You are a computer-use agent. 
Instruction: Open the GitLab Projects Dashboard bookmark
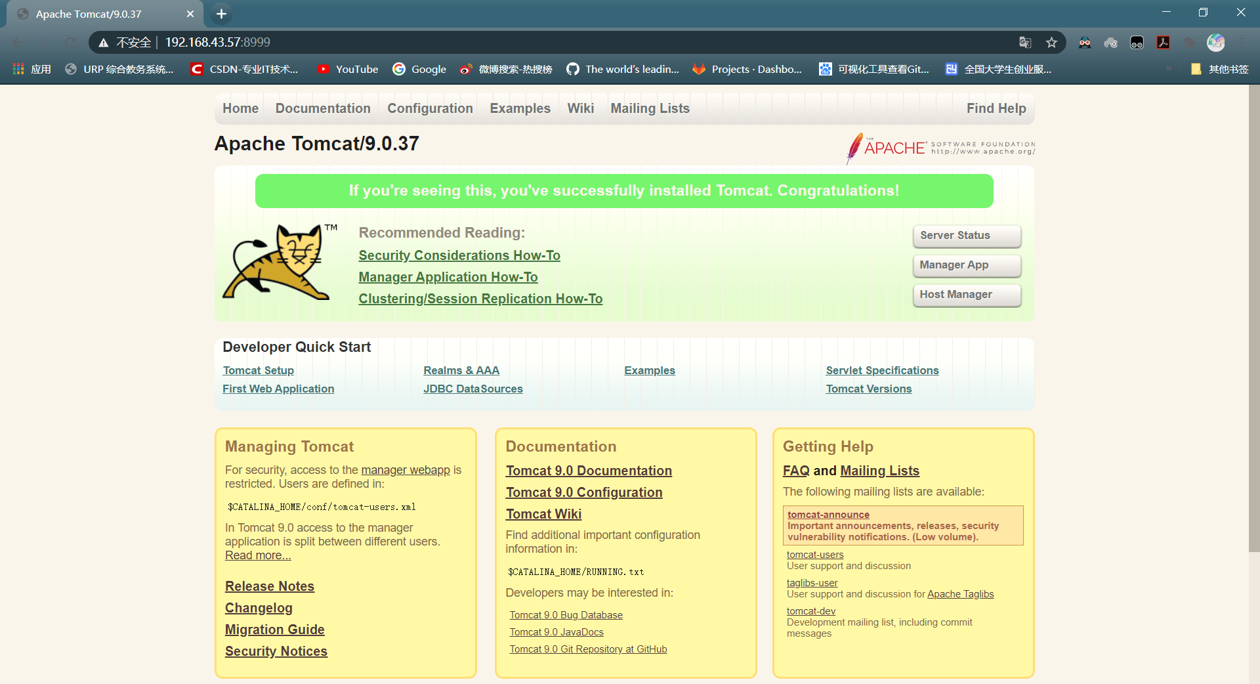click(747, 69)
